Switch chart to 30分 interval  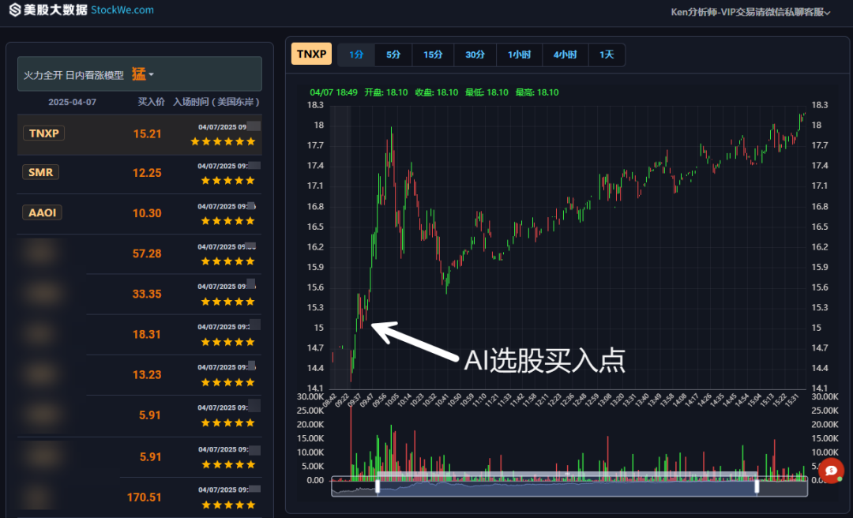point(475,54)
